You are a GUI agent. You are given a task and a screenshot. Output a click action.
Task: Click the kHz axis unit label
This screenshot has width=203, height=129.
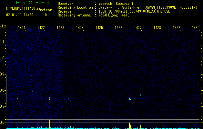click(3, 26)
